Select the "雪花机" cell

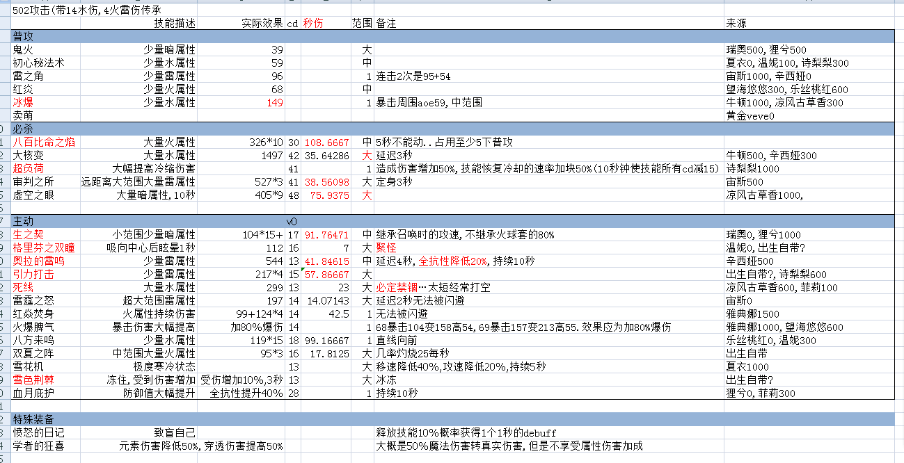click(28, 366)
